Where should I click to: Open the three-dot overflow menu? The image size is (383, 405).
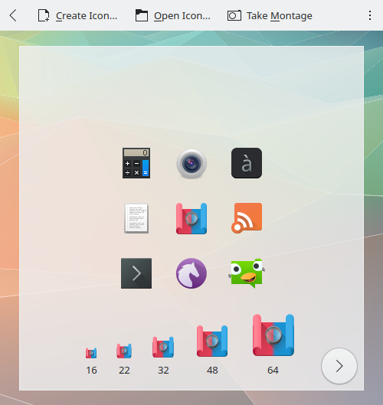coord(370,15)
